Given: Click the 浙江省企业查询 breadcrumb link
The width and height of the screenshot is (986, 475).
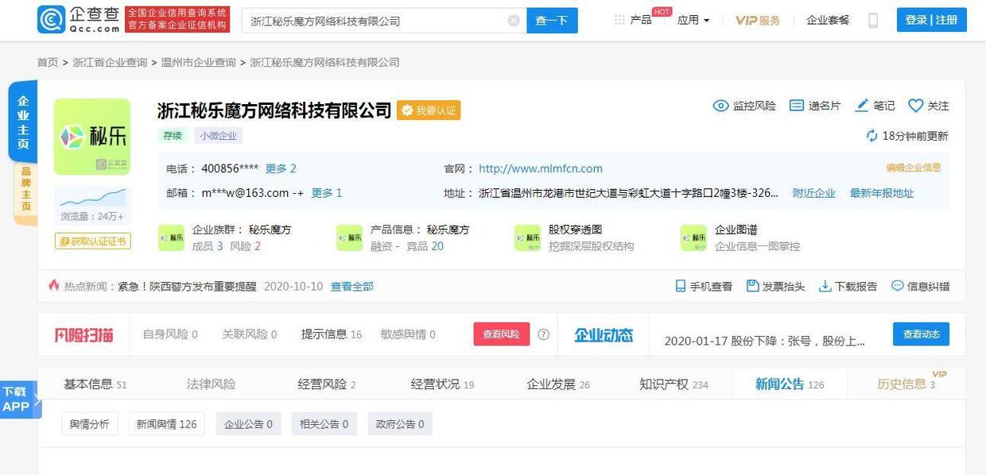Looking at the screenshot, I should pos(110,62).
